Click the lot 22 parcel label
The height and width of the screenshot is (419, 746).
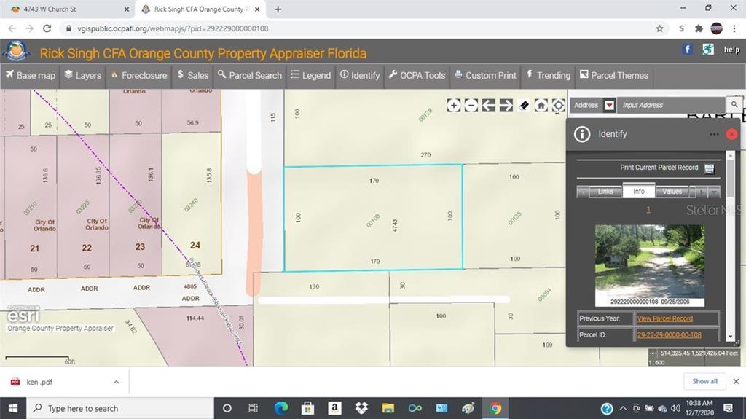point(87,248)
